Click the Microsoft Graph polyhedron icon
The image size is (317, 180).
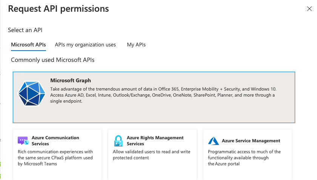tap(32, 94)
